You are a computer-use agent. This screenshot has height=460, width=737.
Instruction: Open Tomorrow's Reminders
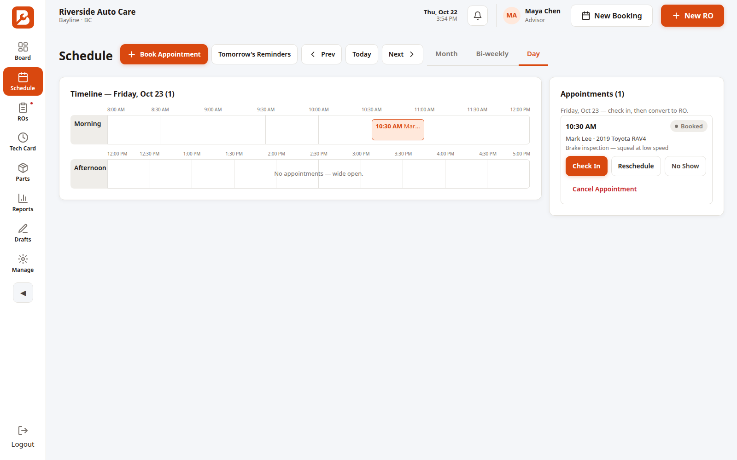pos(254,54)
